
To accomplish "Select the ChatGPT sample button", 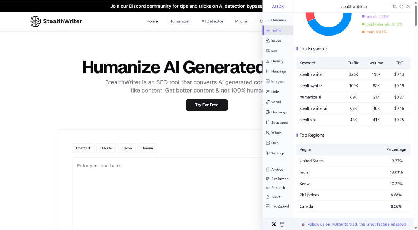I will pos(83,148).
